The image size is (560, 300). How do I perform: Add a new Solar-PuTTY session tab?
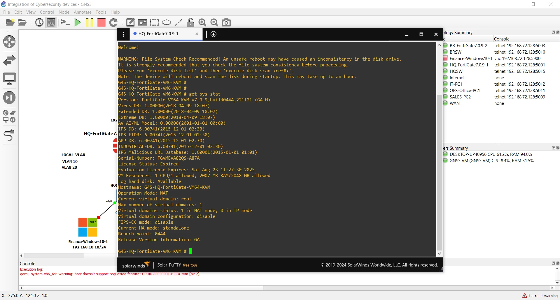tap(213, 34)
